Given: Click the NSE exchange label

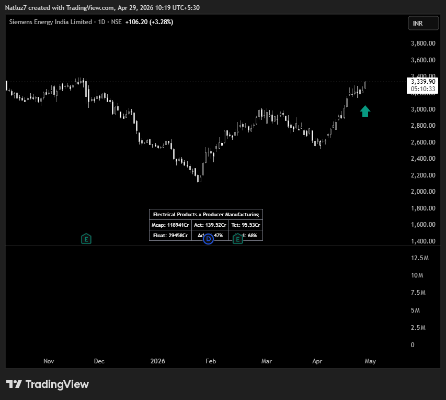Looking at the screenshot, I should 116,22.
